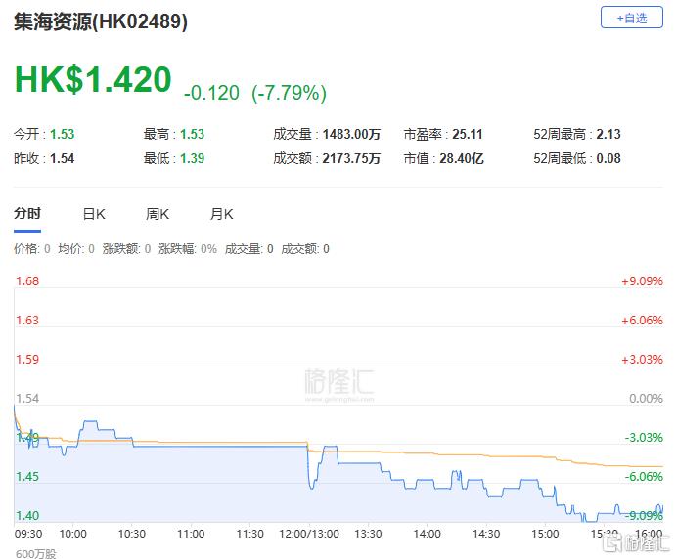This screenshot has height=559, width=676.
Task: Open the 周K chart tab
Action: 158,214
